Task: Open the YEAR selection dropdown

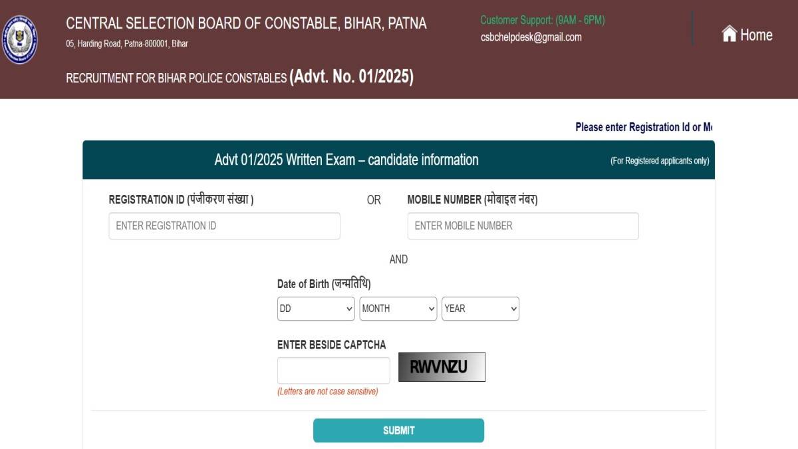Action: pos(480,309)
